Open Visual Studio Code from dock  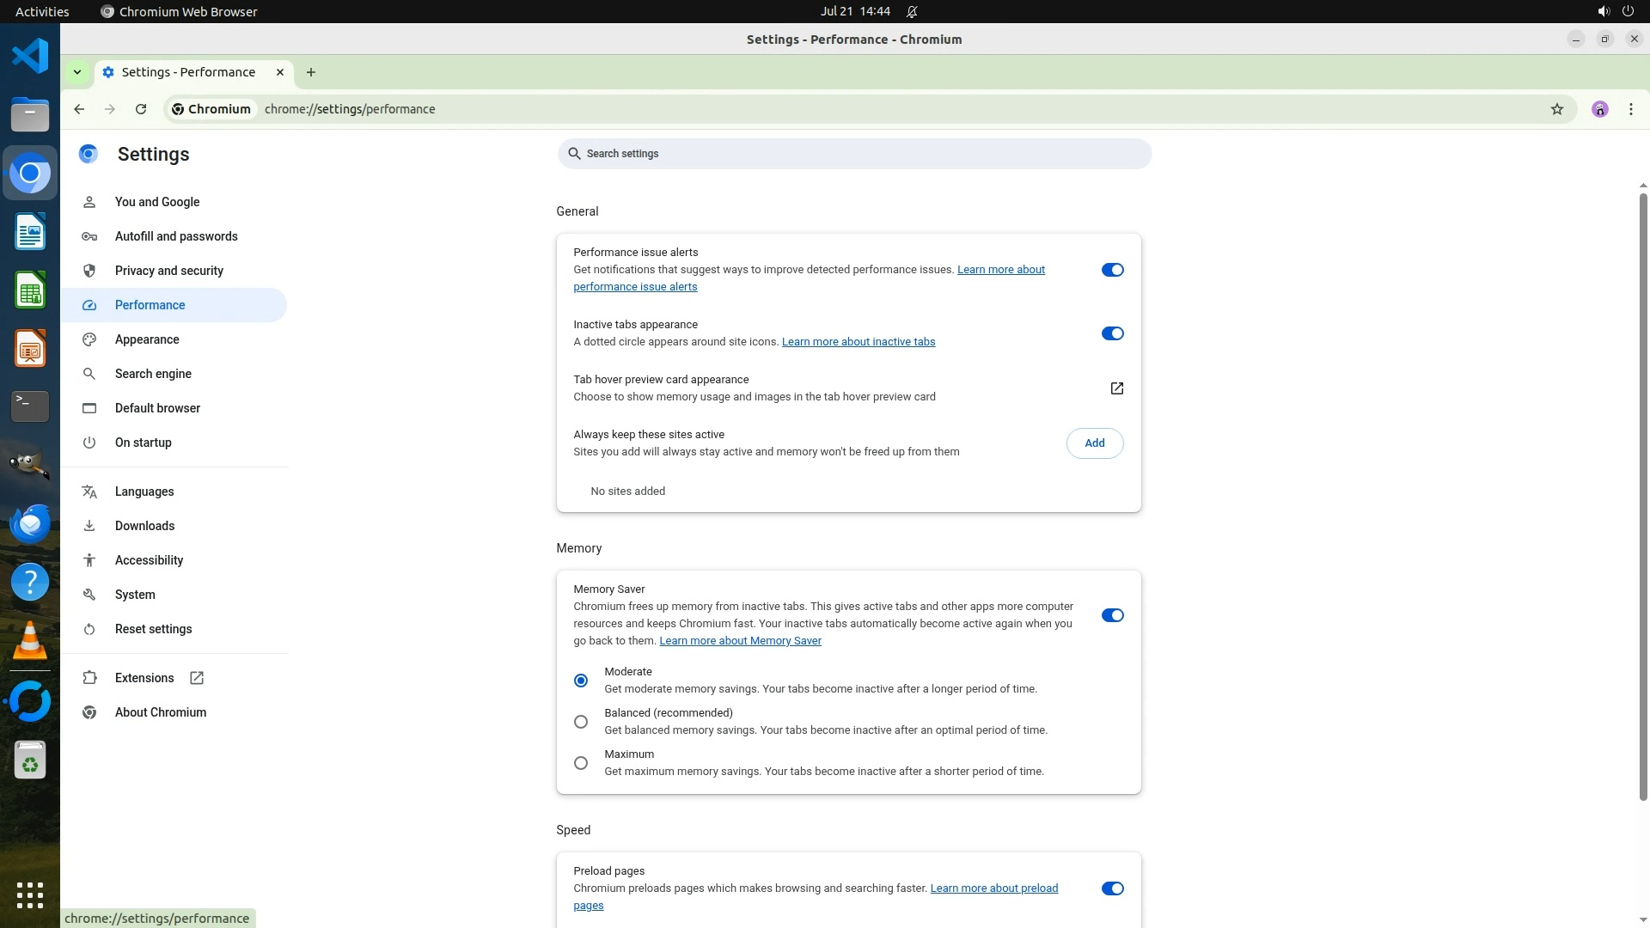point(30,57)
